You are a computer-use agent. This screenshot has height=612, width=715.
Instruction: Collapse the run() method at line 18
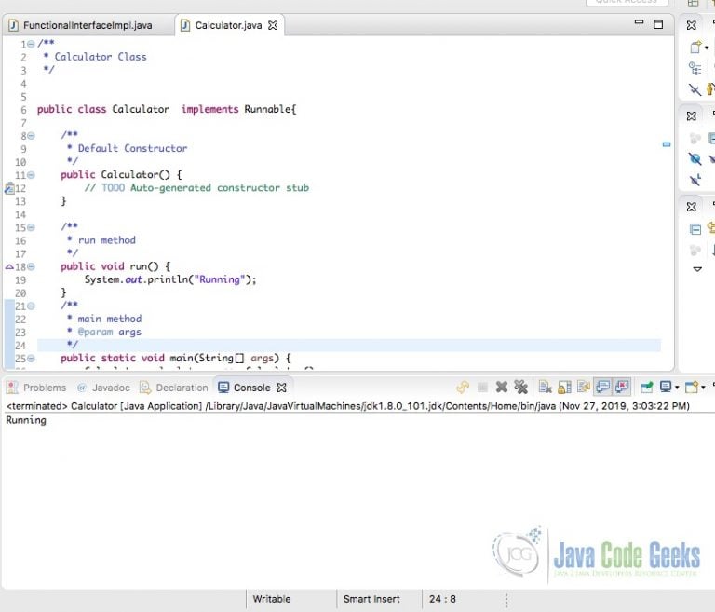pos(31,267)
